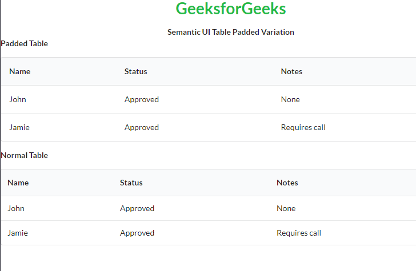Click the Jamie cell in the padded table
This screenshot has width=416, height=271.
[x=19, y=127]
